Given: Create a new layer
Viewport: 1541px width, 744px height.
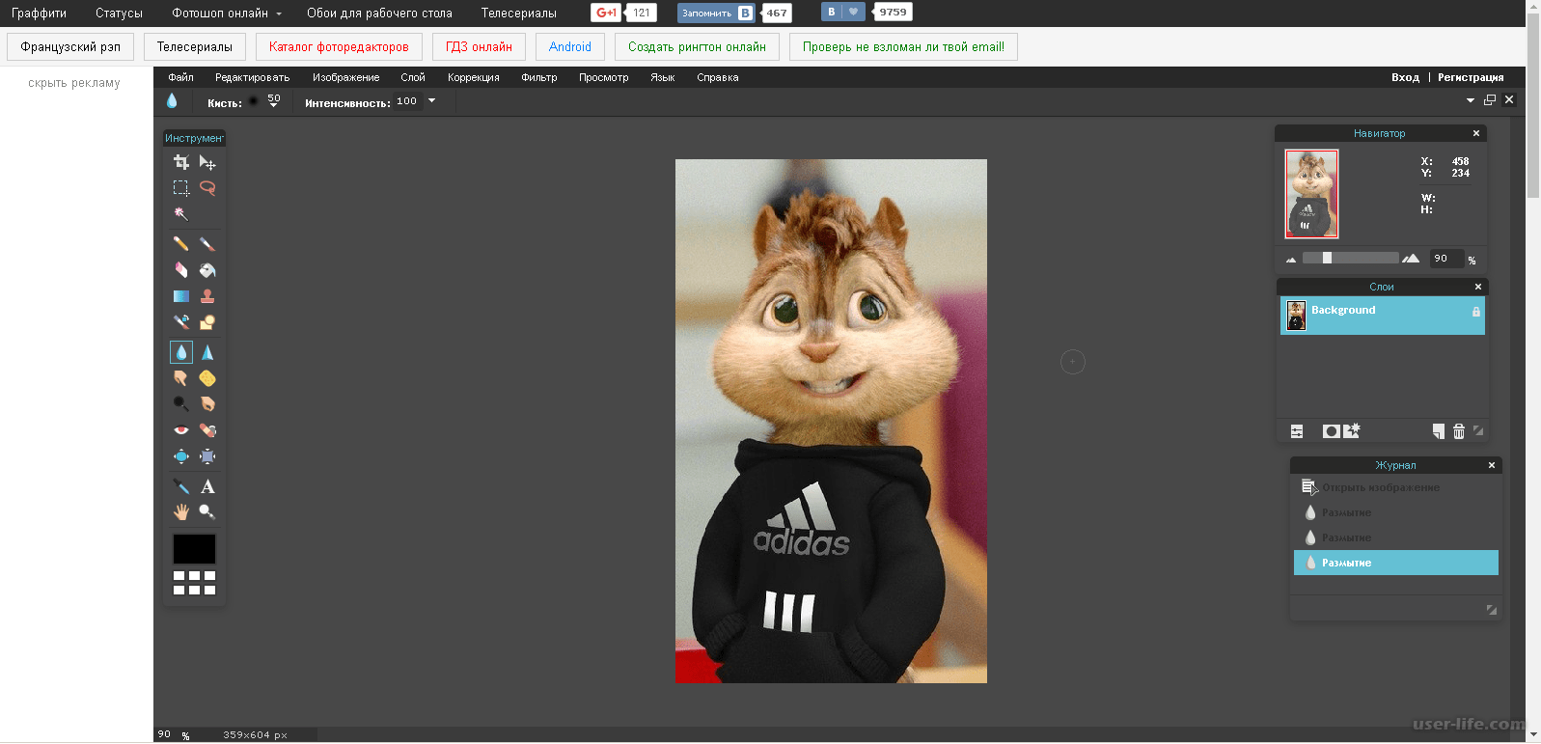Looking at the screenshot, I should coord(1439,431).
